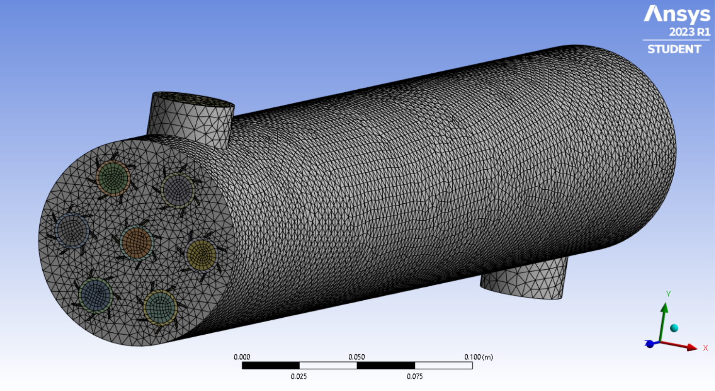Select the green tube face in the bundle
715x391 pixels.
coord(113,179)
